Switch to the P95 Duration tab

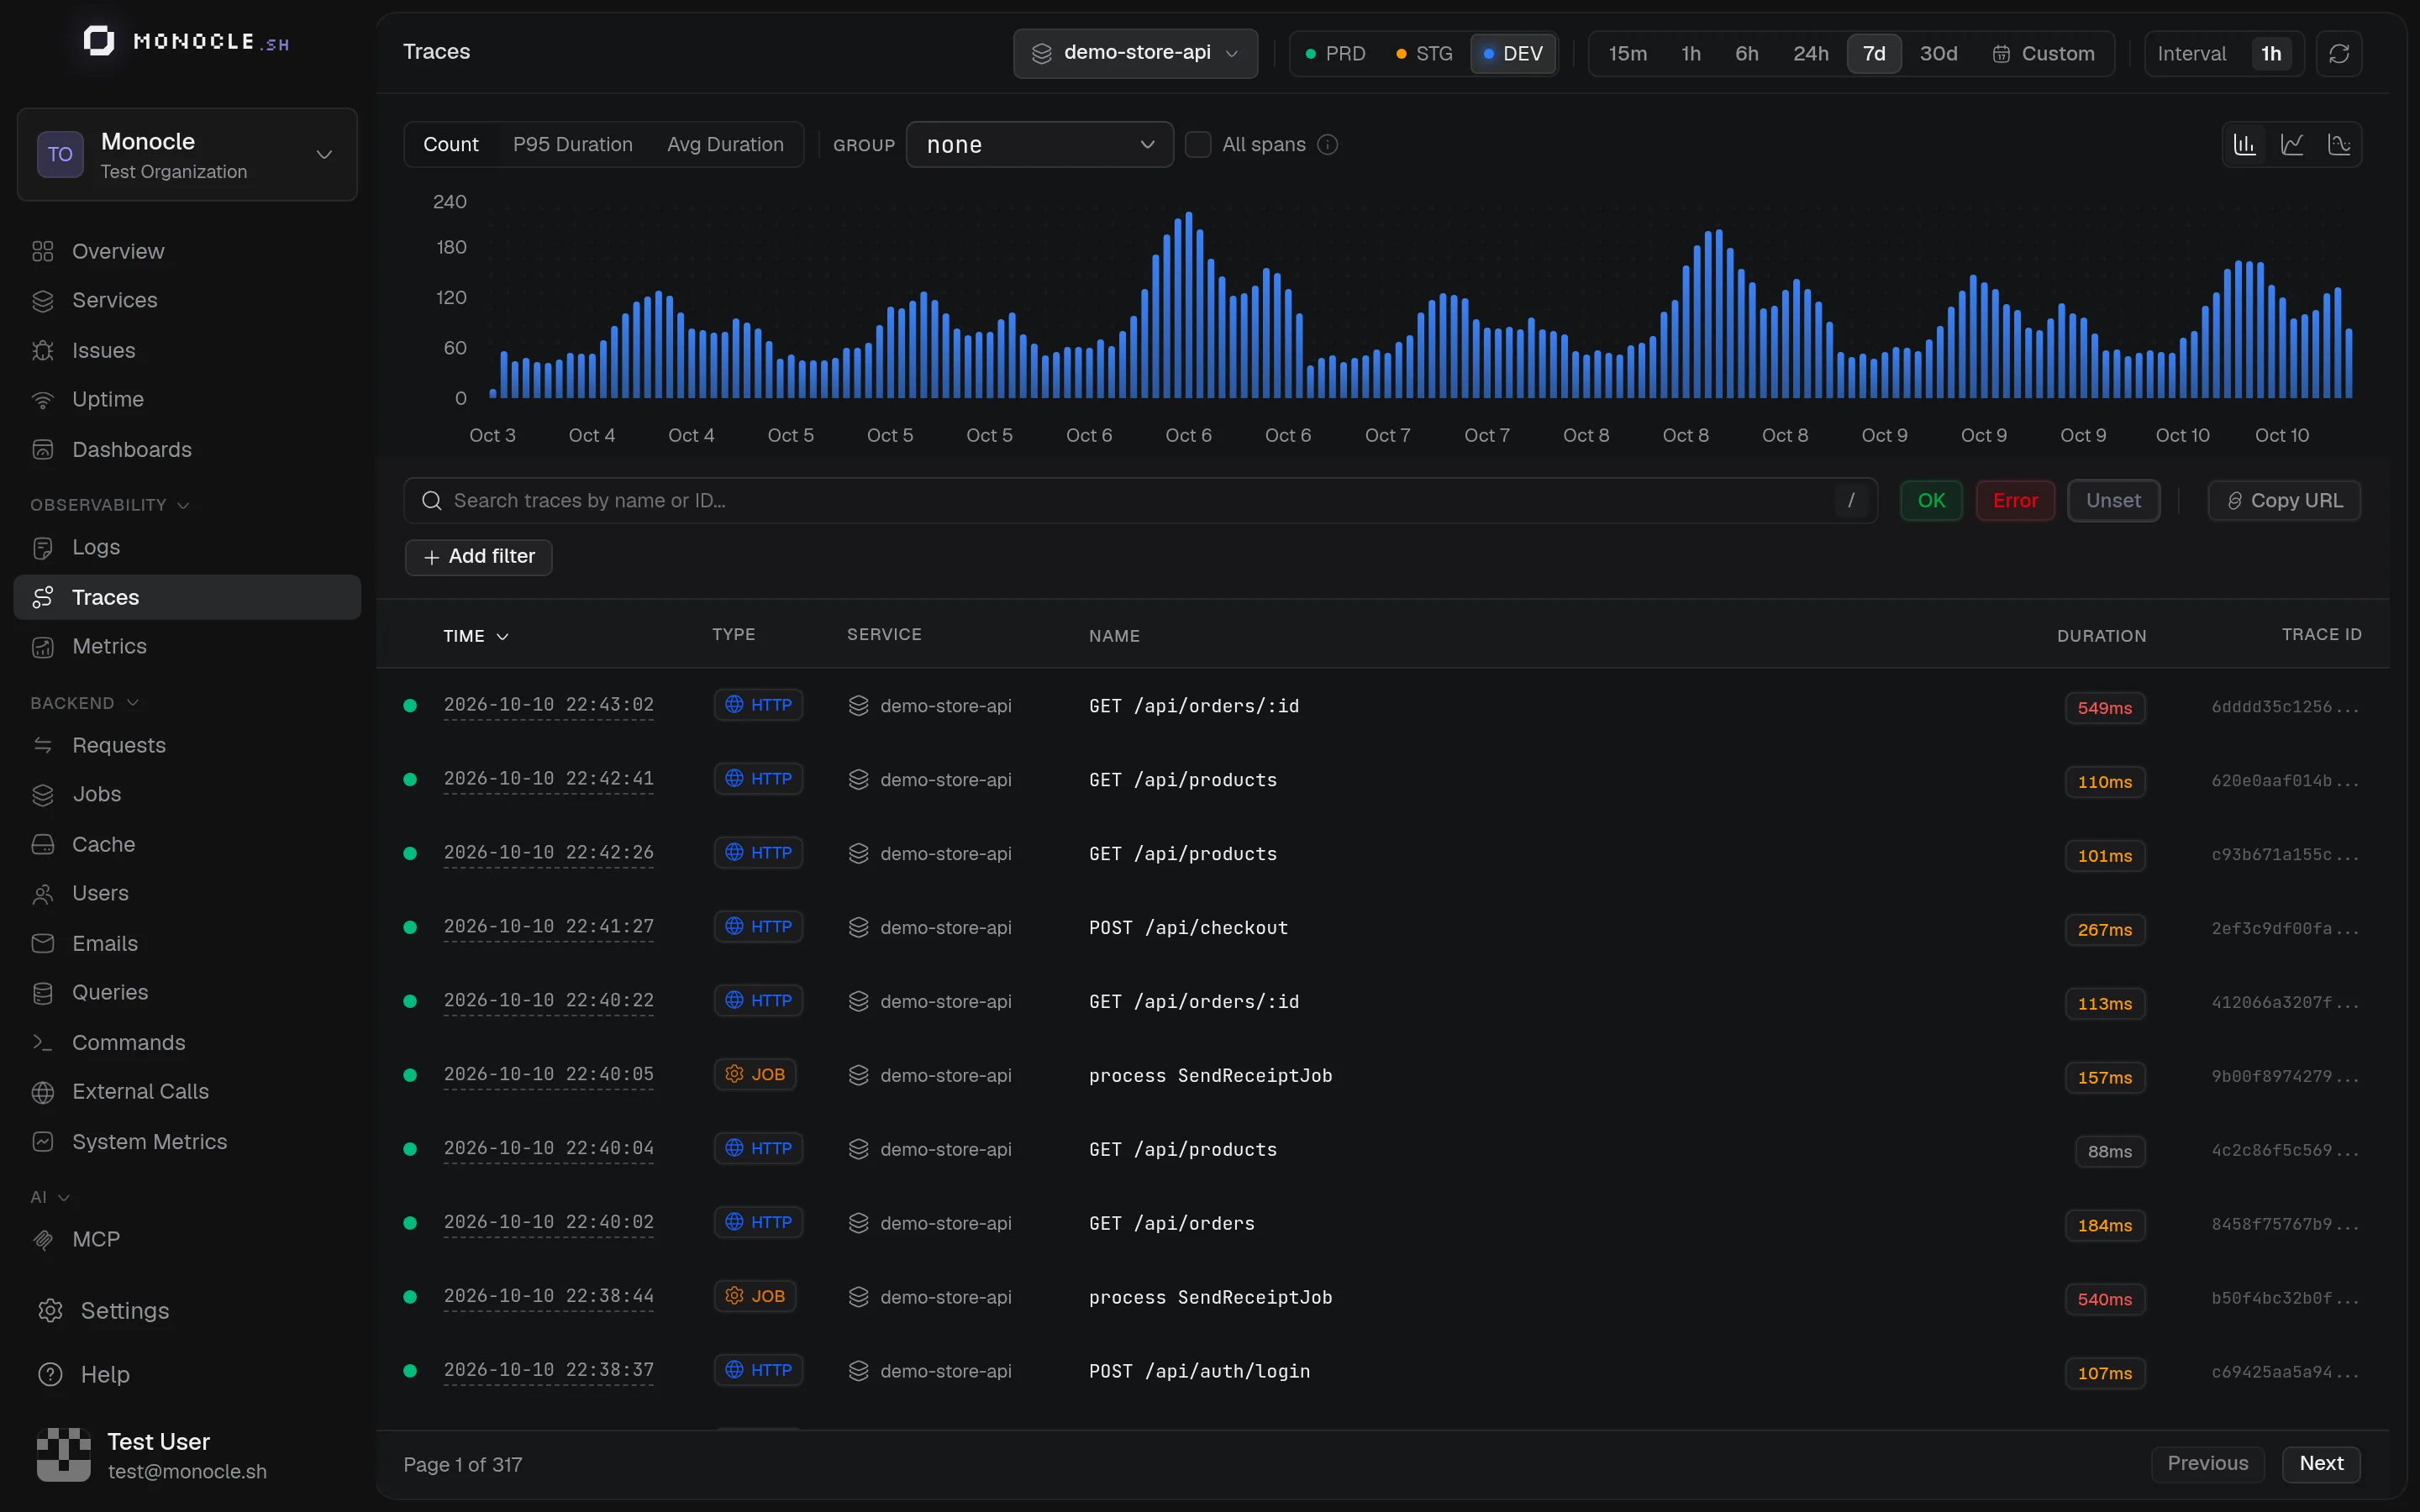pyautogui.click(x=572, y=145)
